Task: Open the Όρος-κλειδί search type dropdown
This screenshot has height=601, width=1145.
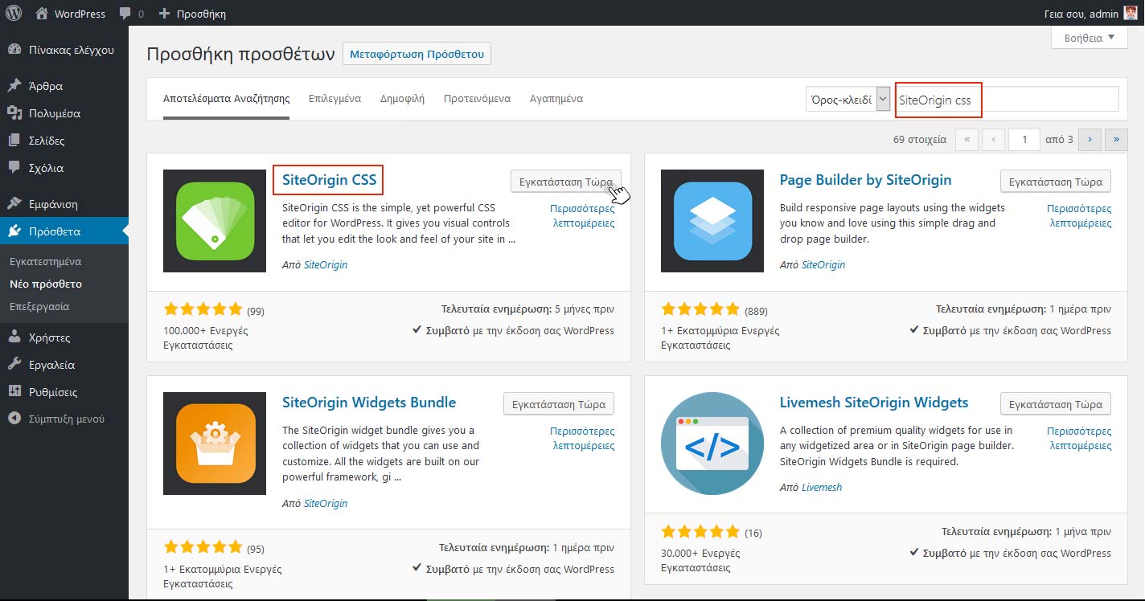Action: pos(849,100)
